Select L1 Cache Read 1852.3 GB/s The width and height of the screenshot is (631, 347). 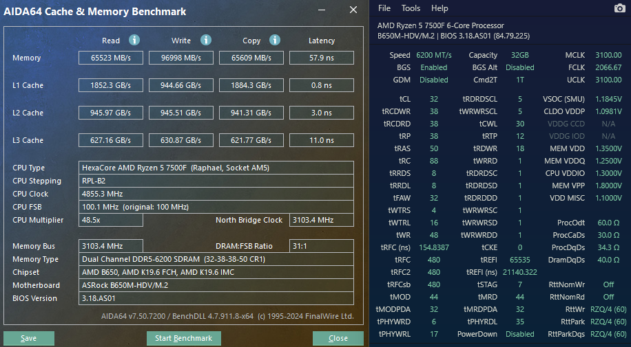click(x=111, y=85)
